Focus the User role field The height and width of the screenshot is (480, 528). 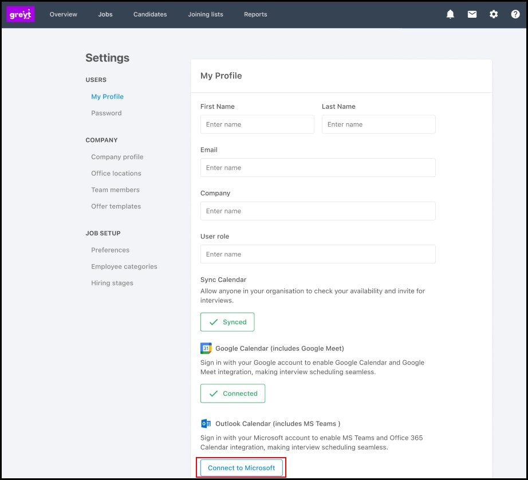click(318, 254)
